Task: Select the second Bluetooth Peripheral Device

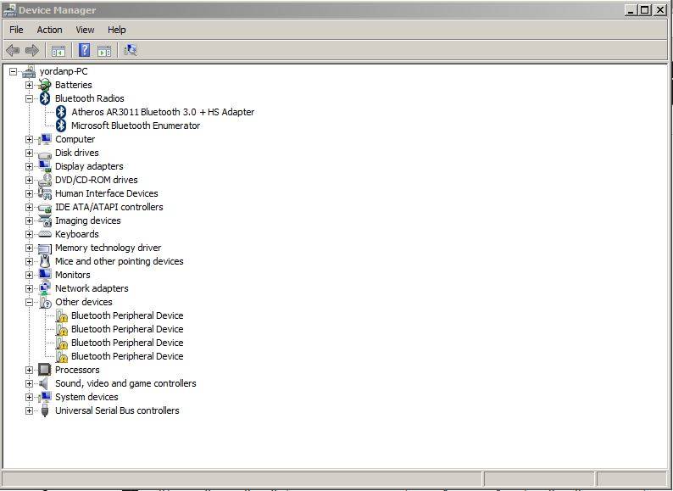Action: pos(127,330)
